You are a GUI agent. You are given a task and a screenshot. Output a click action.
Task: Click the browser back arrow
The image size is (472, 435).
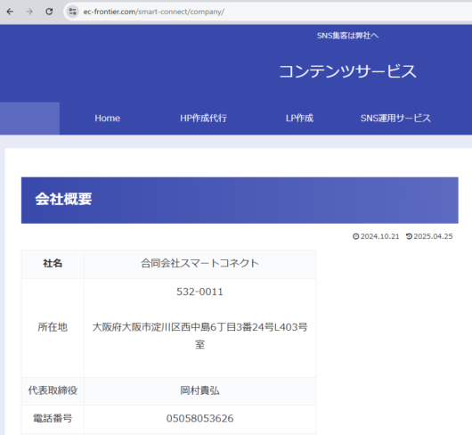[x=10, y=12]
